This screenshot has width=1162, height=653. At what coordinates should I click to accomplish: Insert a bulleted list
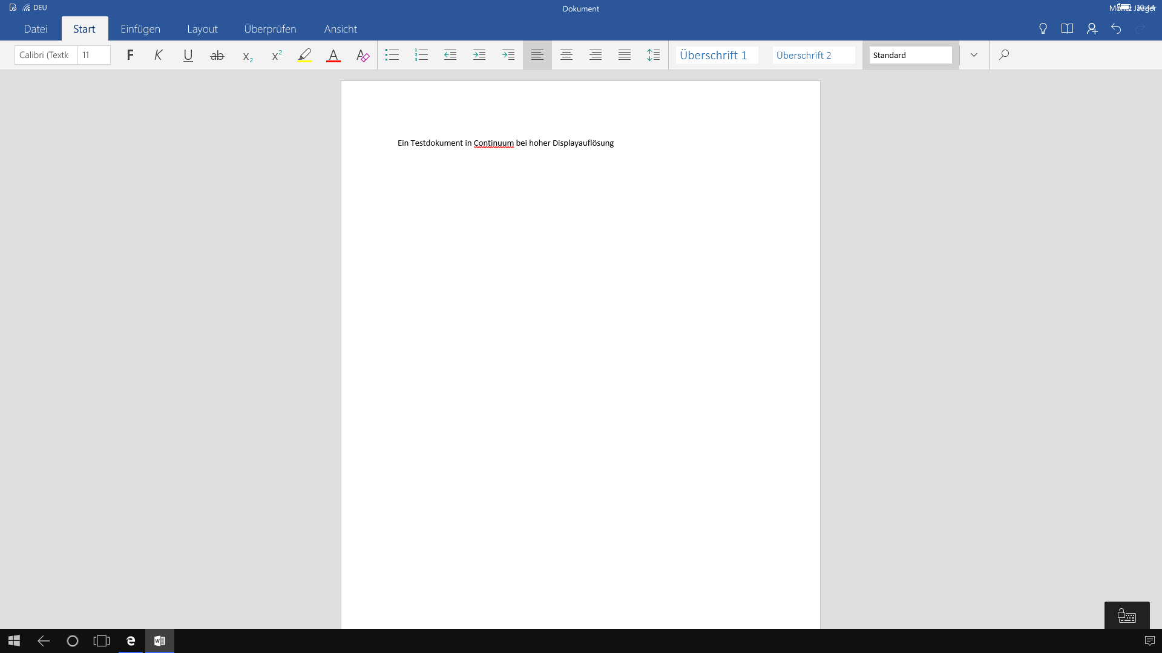click(x=392, y=55)
